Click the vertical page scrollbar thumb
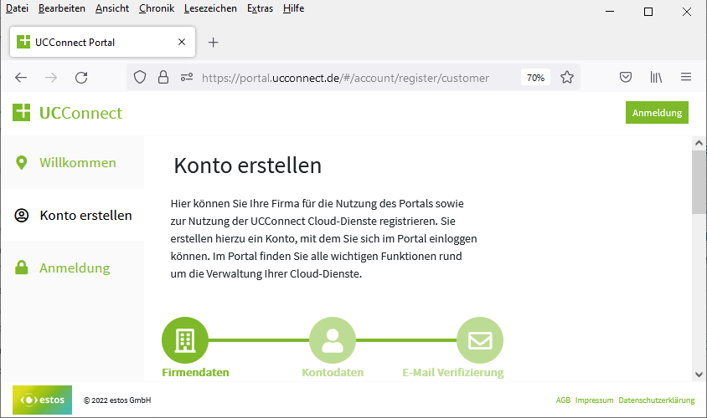The image size is (707, 418). point(699,184)
